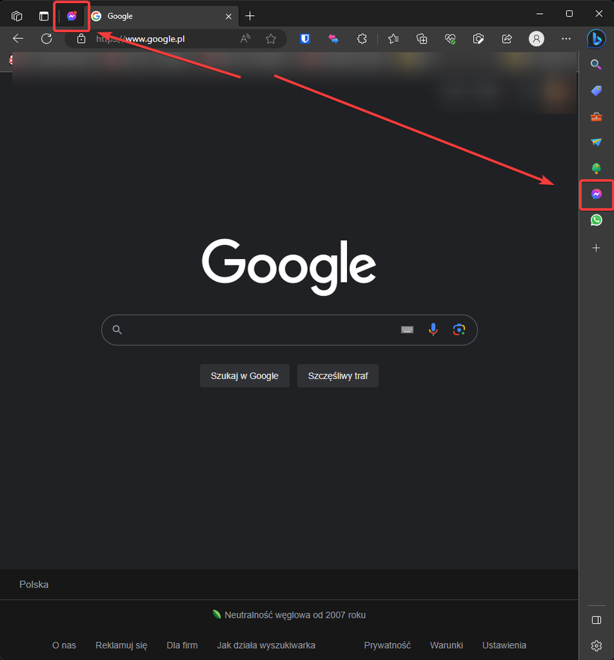Open the tab actions menu icon
This screenshot has width=614, height=660.
(x=44, y=16)
